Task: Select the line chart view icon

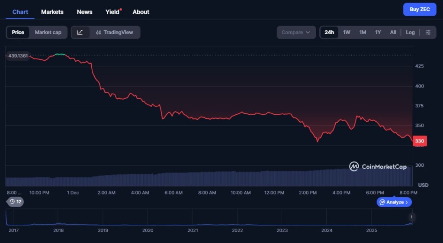Action: [80, 32]
